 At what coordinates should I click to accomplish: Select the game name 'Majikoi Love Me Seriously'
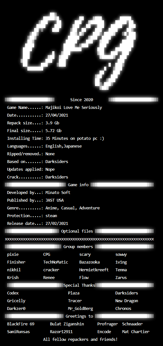point(74,108)
